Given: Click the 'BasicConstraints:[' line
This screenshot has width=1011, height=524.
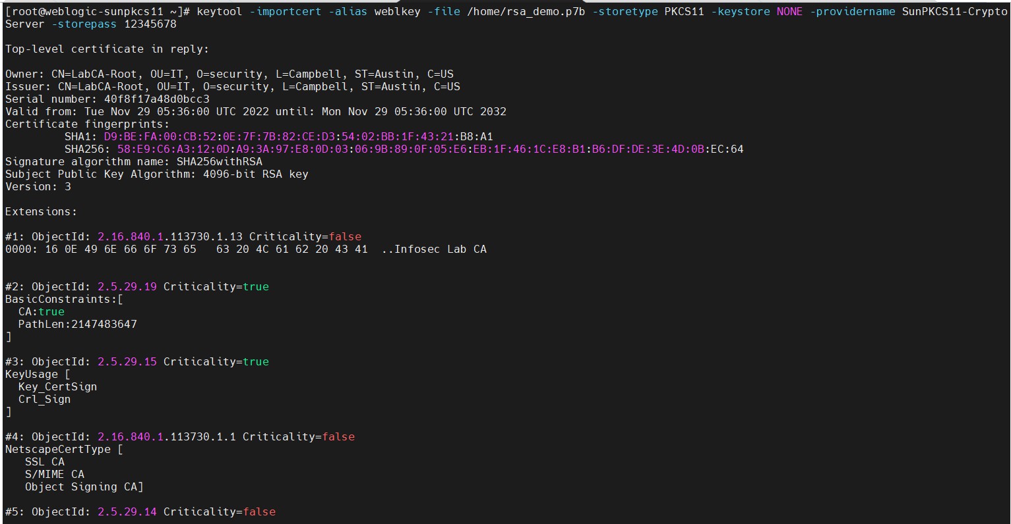Looking at the screenshot, I should coord(65,300).
